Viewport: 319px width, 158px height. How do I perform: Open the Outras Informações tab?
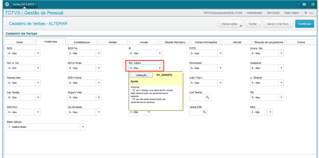point(206,42)
